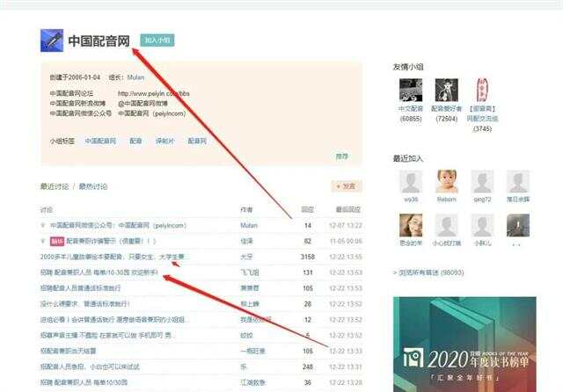Select the 中国配音网 group tag

(100, 141)
